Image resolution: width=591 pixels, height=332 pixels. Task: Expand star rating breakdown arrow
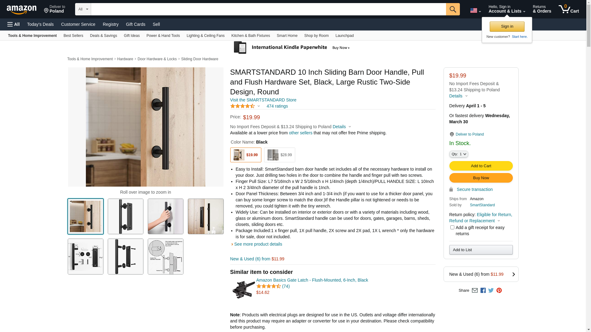[x=258, y=106]
